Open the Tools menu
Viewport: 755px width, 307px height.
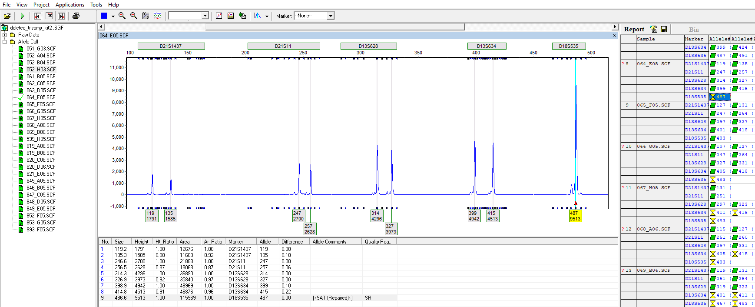click(96, 5)
